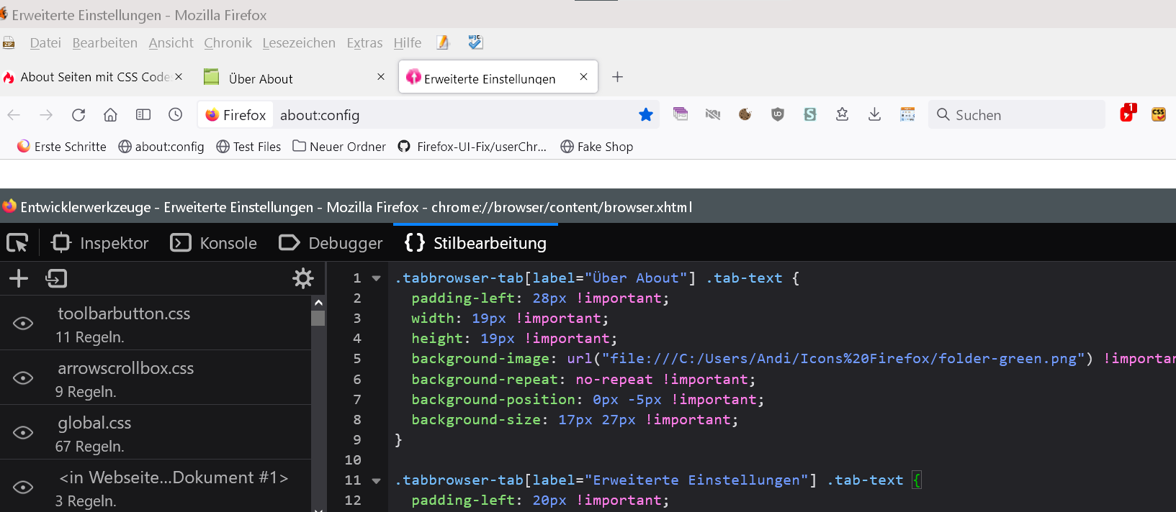The image size is (1176, 512).
Task: Reload the page with refresh icon
Action: point(78,115)
